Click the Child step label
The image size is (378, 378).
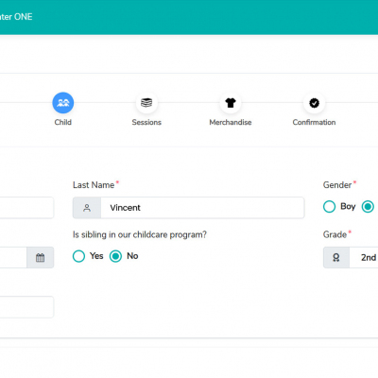(63, 122)
